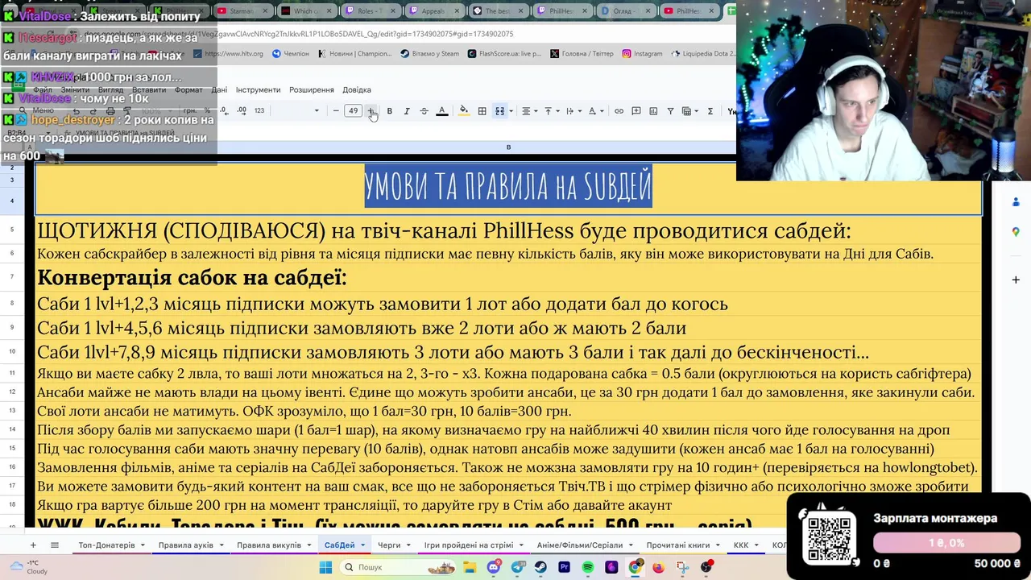Image resolution: width=1031 pixels, height=580 pixels.
Task: Open the cell fill color picker
Action: point(463,111)
